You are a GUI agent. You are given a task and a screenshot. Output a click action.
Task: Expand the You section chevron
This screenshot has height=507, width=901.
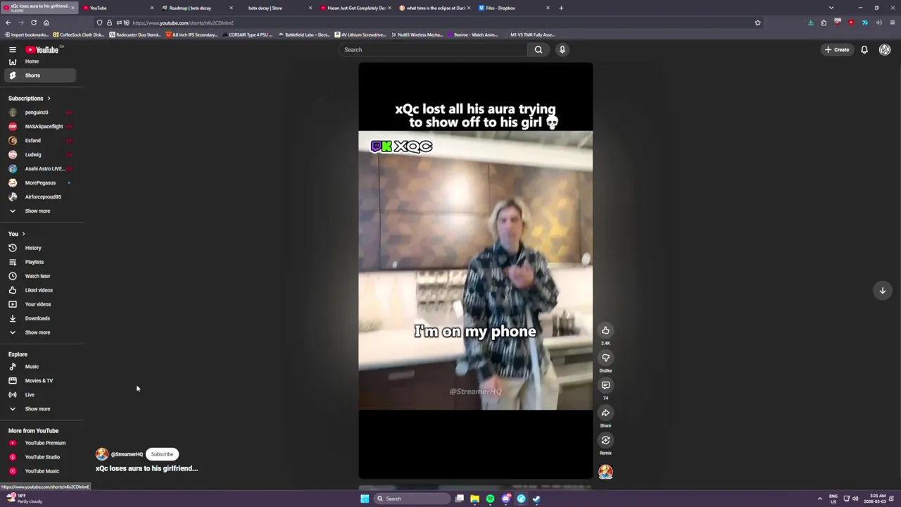(x=23, y=234)
